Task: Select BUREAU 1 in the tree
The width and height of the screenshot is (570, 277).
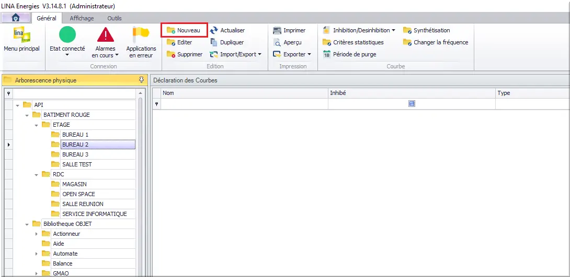Action: tap(75, 135)
